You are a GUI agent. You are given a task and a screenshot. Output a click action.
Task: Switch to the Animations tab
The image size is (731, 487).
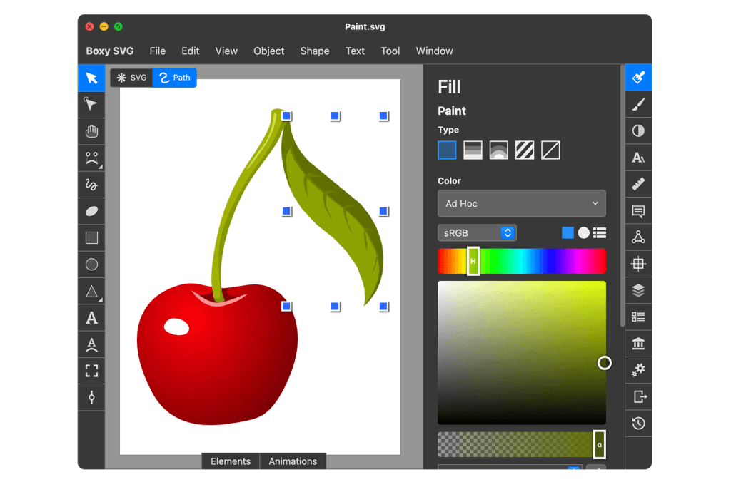click(293, 461)
